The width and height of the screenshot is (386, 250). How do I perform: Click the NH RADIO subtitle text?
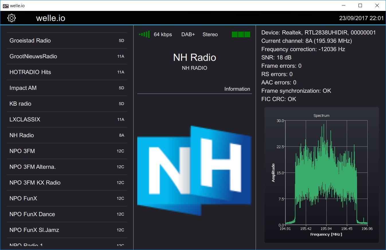[x=195, y=68]
